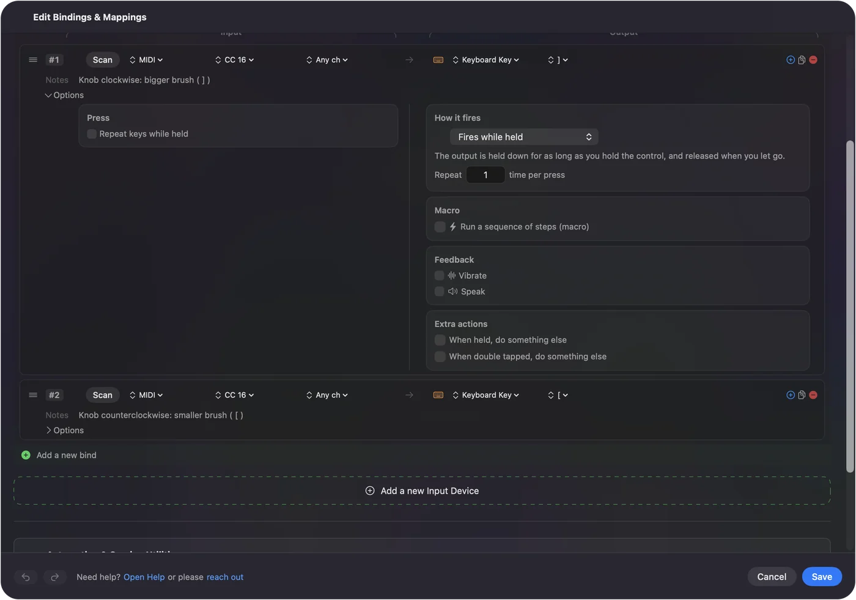The image size is (856, 600).
Task: Click the vibrate waveform icon
Action: pos(452,276)
